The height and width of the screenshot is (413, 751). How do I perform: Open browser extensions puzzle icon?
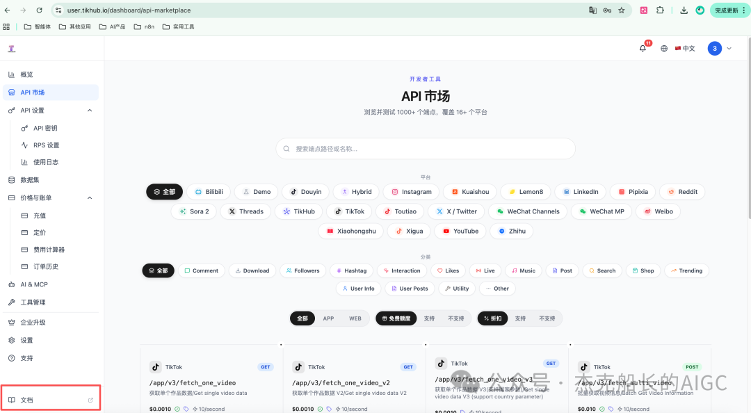(x=660, y=10)
